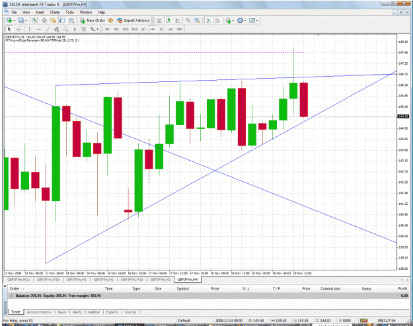Image resolution: width=413 pixels, height=326 pixels.
Task: Select the Fibonacci Retracement tool
Action: pos(65,29)
